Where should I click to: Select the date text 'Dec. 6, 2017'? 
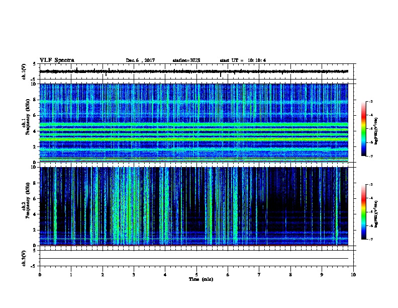click(x=140, y=60)
